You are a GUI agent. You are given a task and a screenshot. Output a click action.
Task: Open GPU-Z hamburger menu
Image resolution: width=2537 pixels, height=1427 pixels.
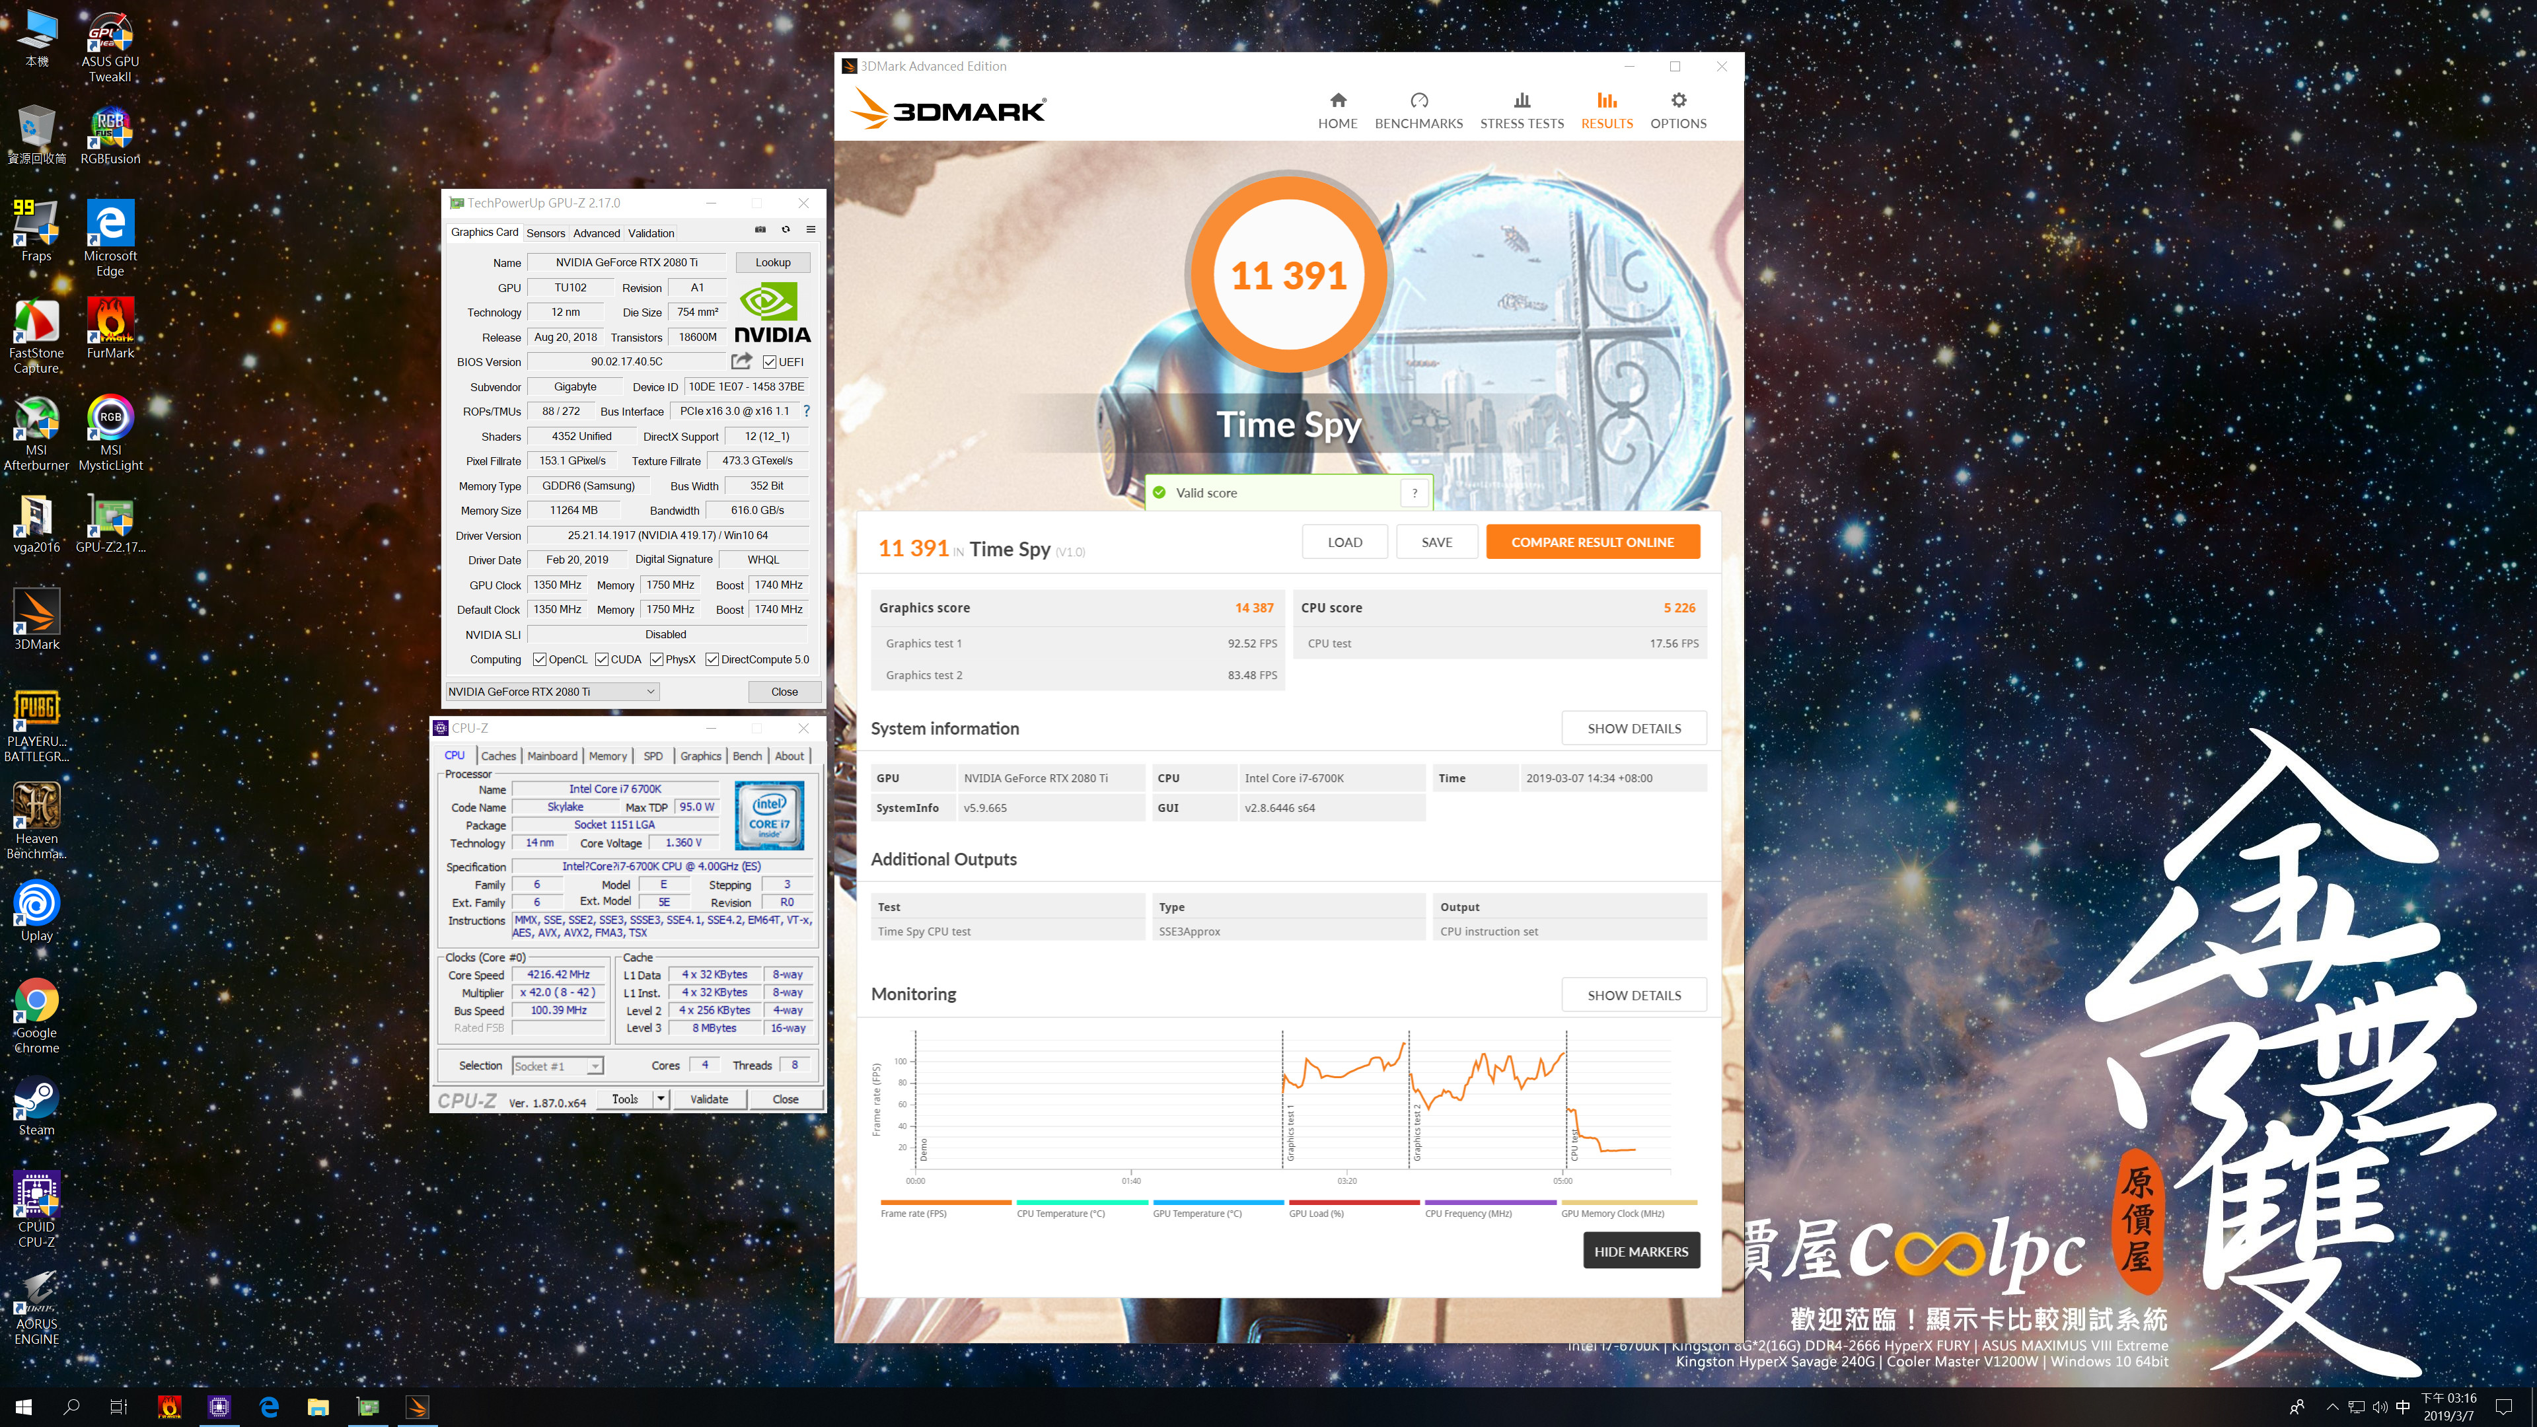click(811, 229)
